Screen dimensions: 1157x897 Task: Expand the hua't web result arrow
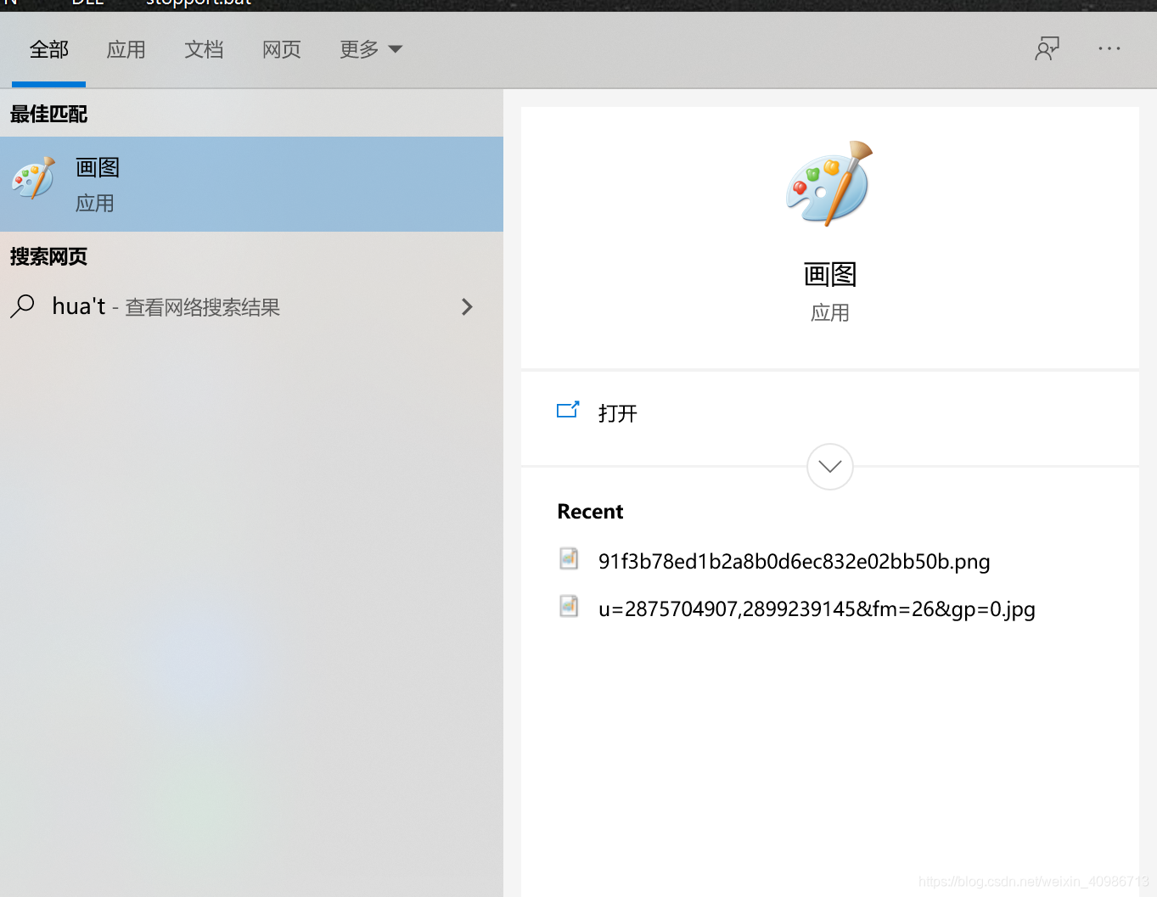[467, 306]
